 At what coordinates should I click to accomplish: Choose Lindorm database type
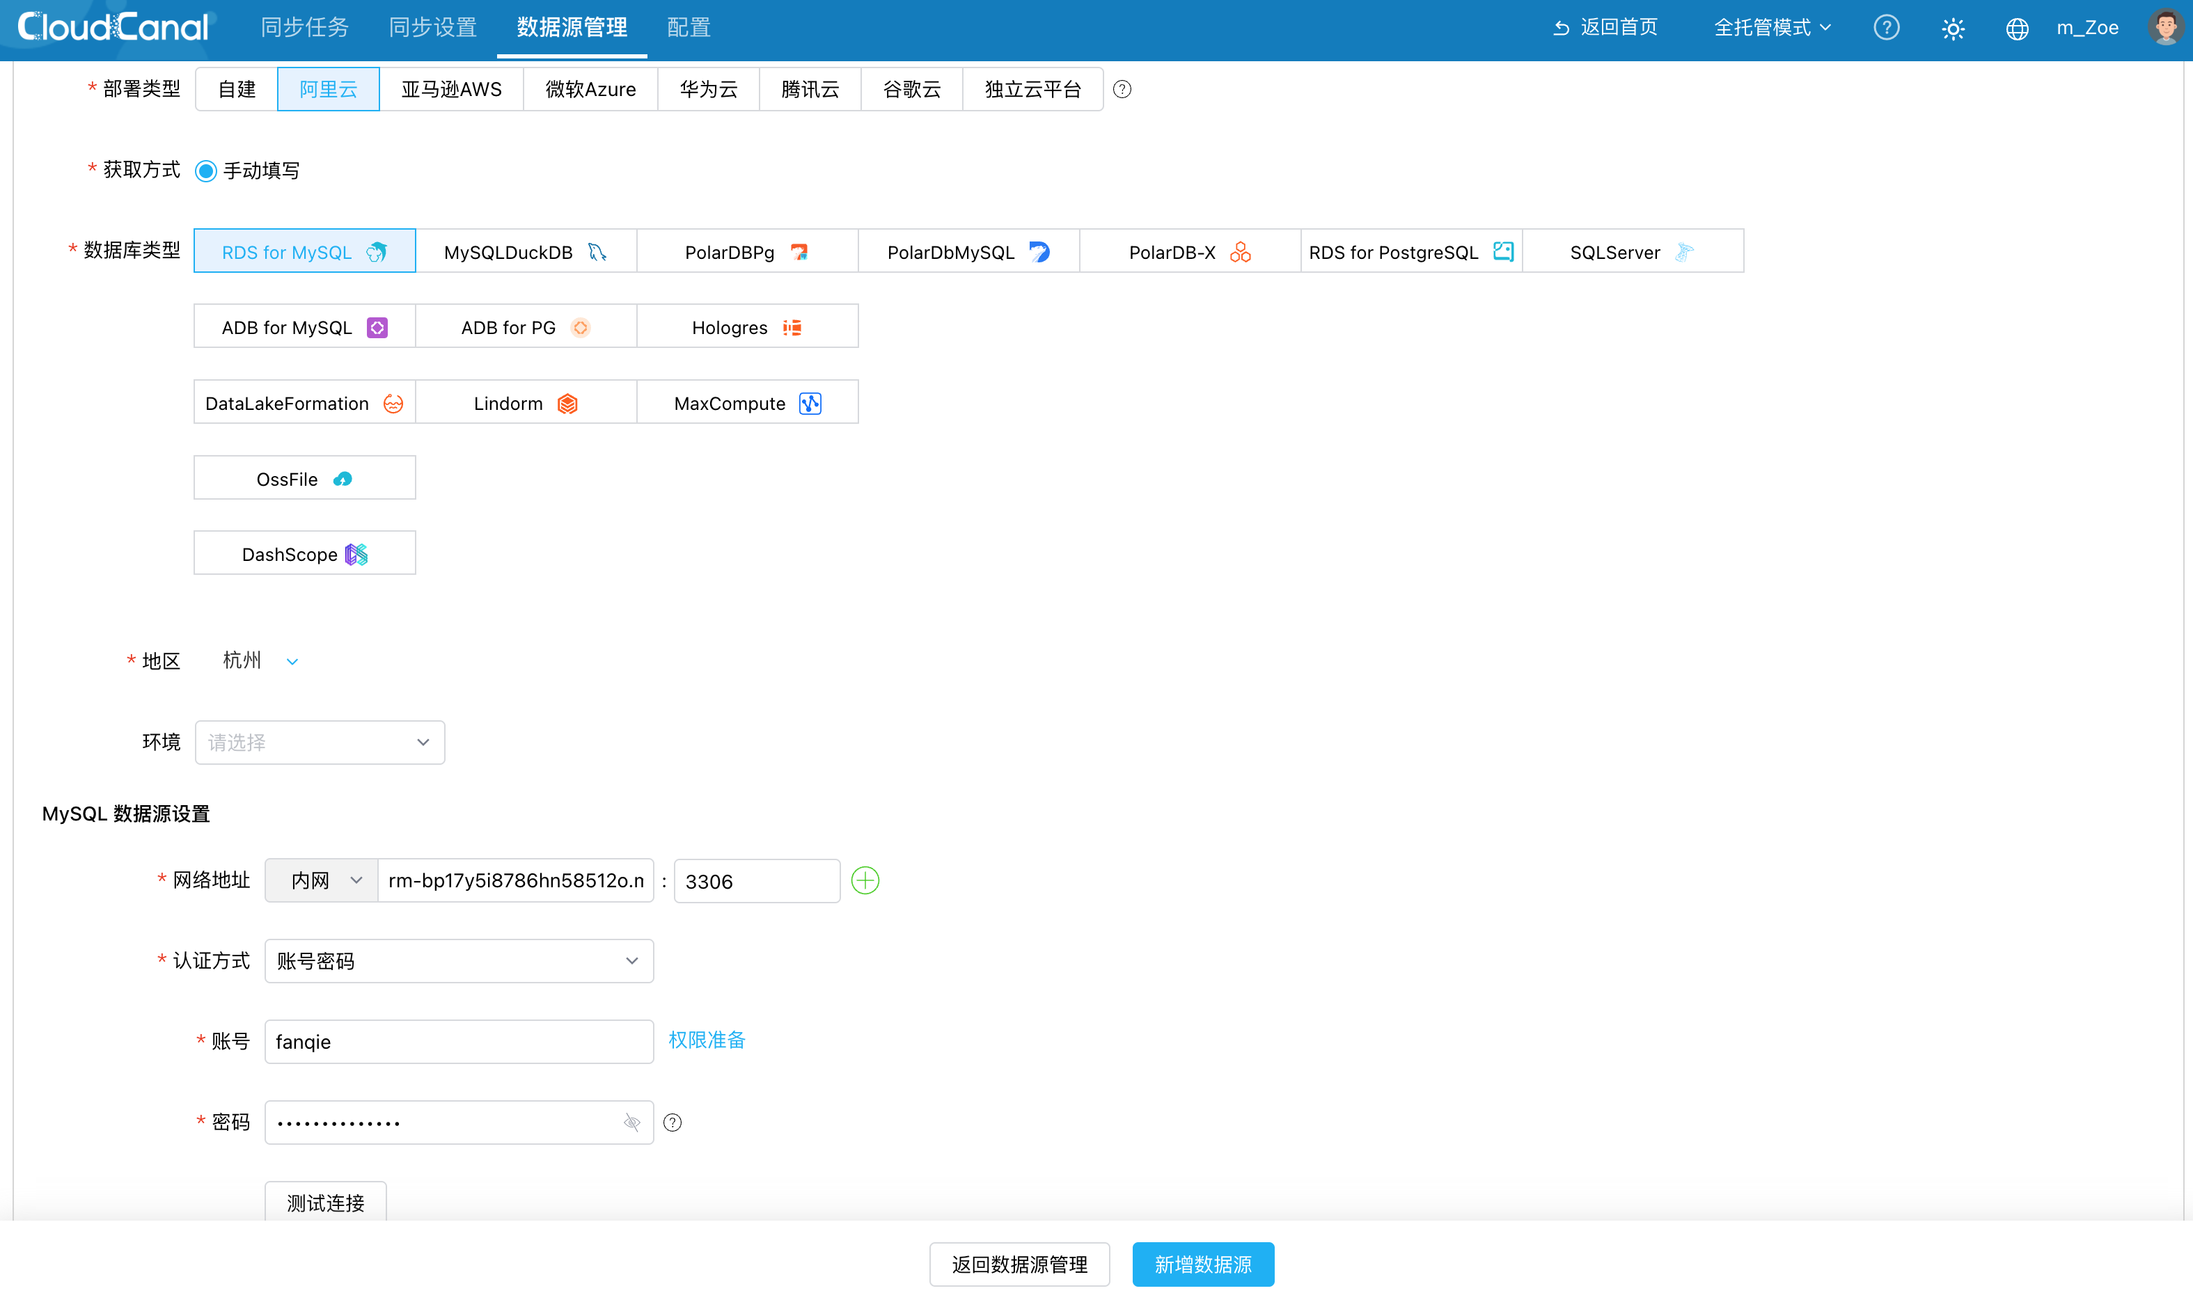click(526, 402)
